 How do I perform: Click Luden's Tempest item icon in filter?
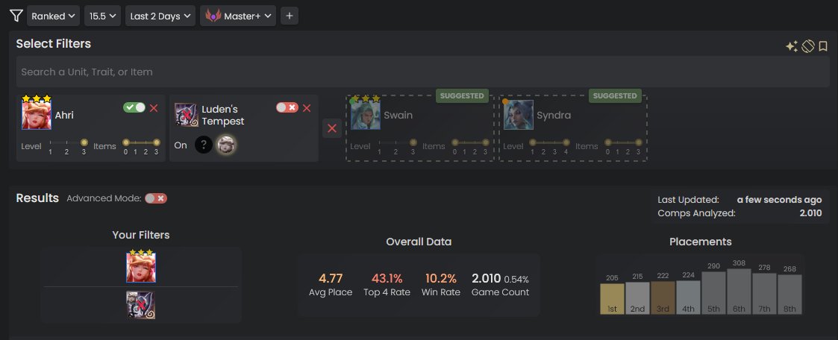(187, 115)
